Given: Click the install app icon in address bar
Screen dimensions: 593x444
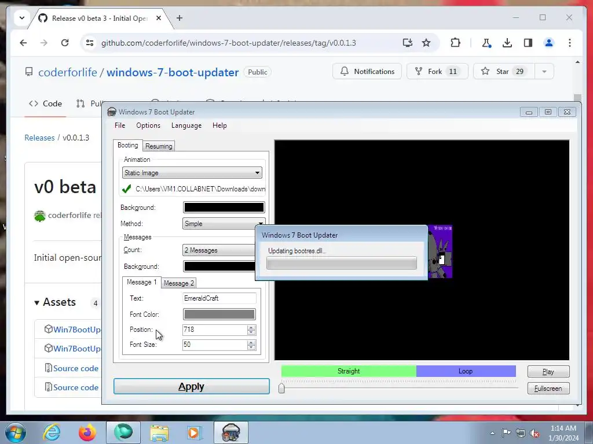Looking at the screenshot, I should (407, 43).
